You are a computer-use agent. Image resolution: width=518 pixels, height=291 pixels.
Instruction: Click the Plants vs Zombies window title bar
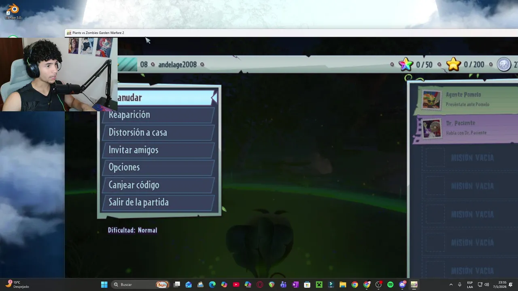click(x=291, y=33)
